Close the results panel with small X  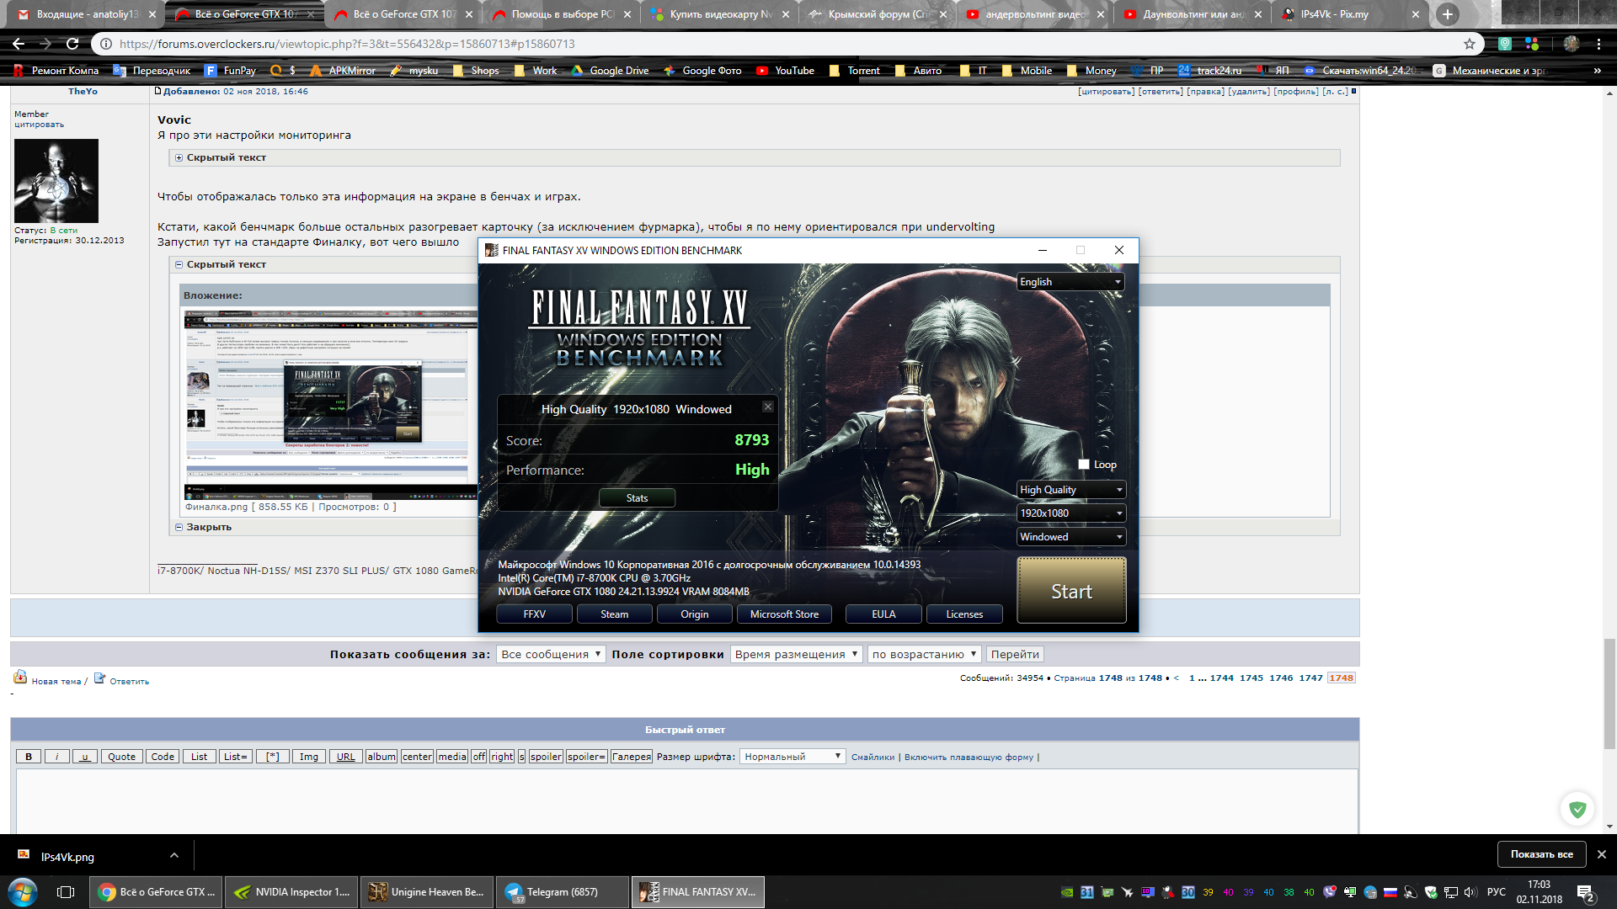pos(767,407)
